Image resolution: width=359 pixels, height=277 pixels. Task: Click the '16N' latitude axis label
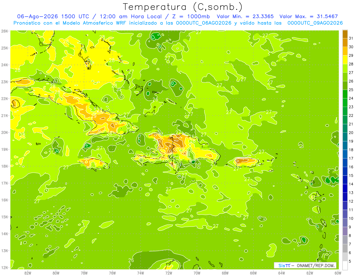[x=4, y=200]
